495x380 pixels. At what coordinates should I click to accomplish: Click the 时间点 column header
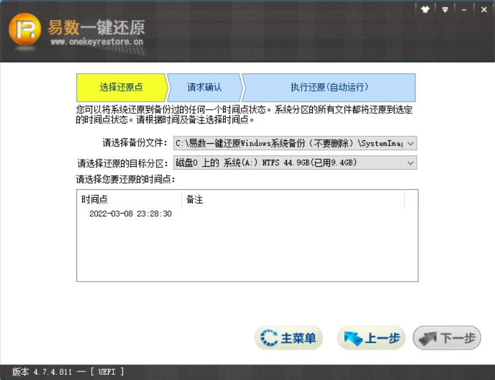(x=129, y=199)
